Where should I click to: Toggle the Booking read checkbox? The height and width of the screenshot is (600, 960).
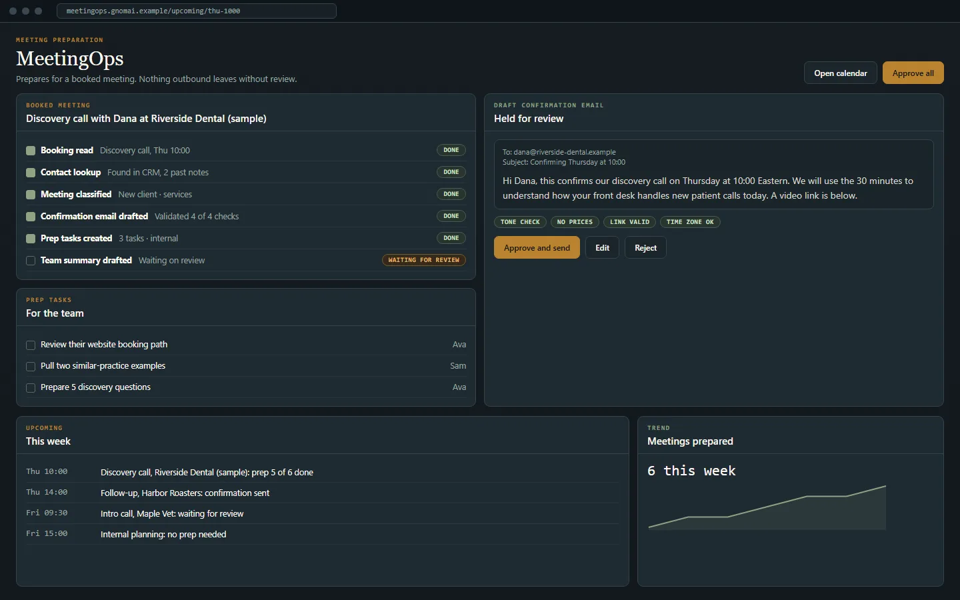click(31, 151)
